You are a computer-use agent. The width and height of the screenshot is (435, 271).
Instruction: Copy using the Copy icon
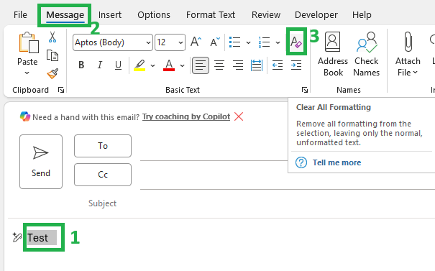pyautogui.click(x=52, y=55)
